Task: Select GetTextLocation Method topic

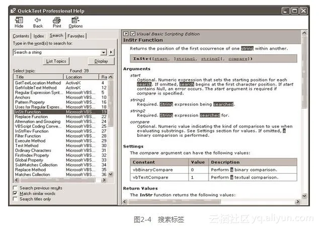Action: [38, 83]
